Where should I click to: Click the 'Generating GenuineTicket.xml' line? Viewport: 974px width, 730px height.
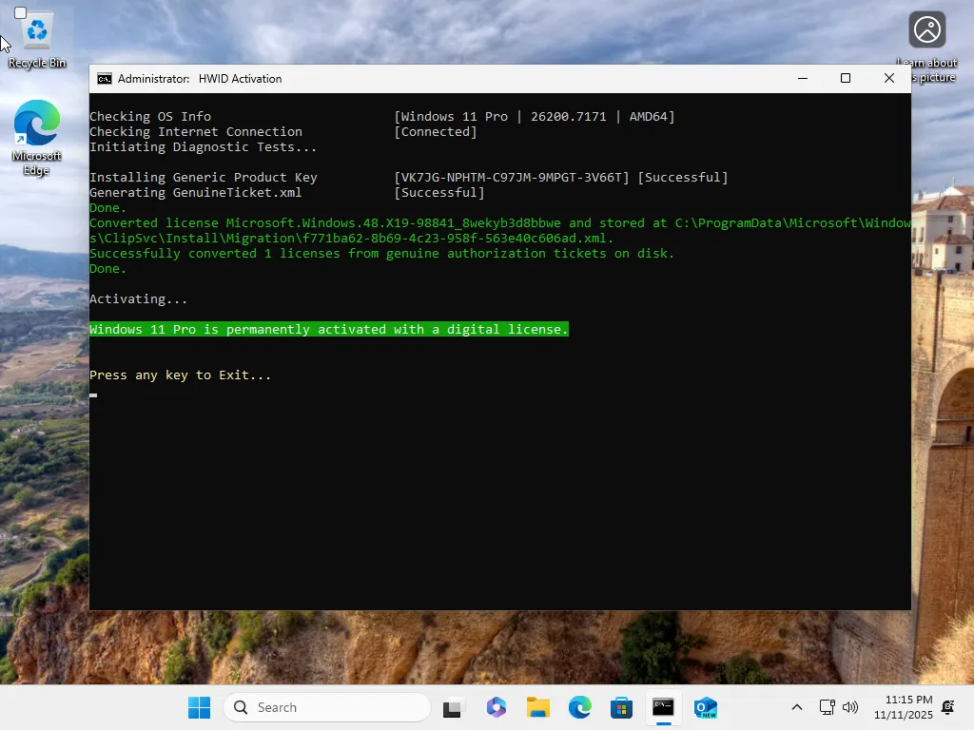point(196,192)
